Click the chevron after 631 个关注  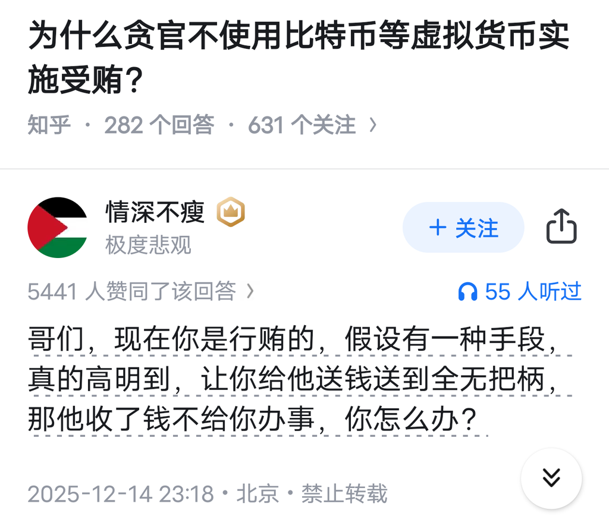coord(373,125)
